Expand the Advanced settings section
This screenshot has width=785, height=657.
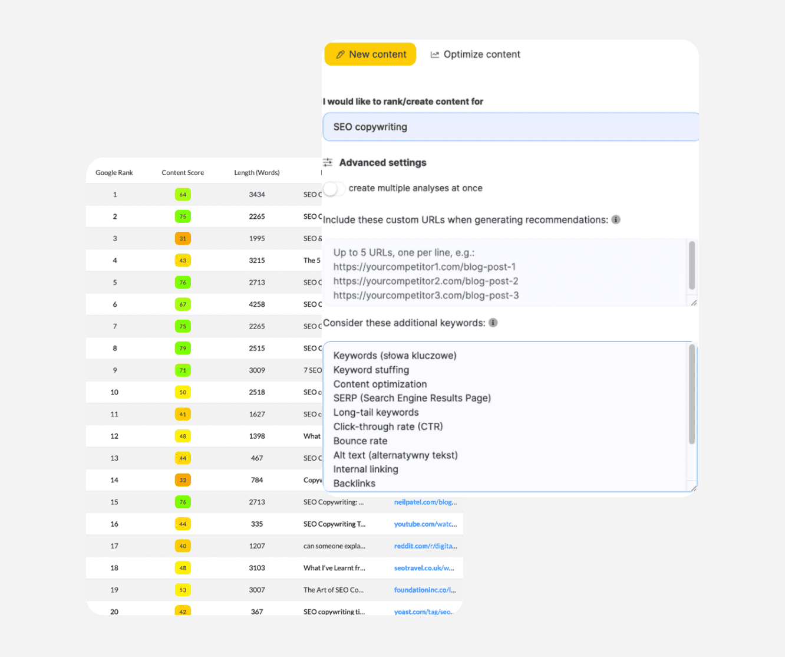click(x=382, y=163)
